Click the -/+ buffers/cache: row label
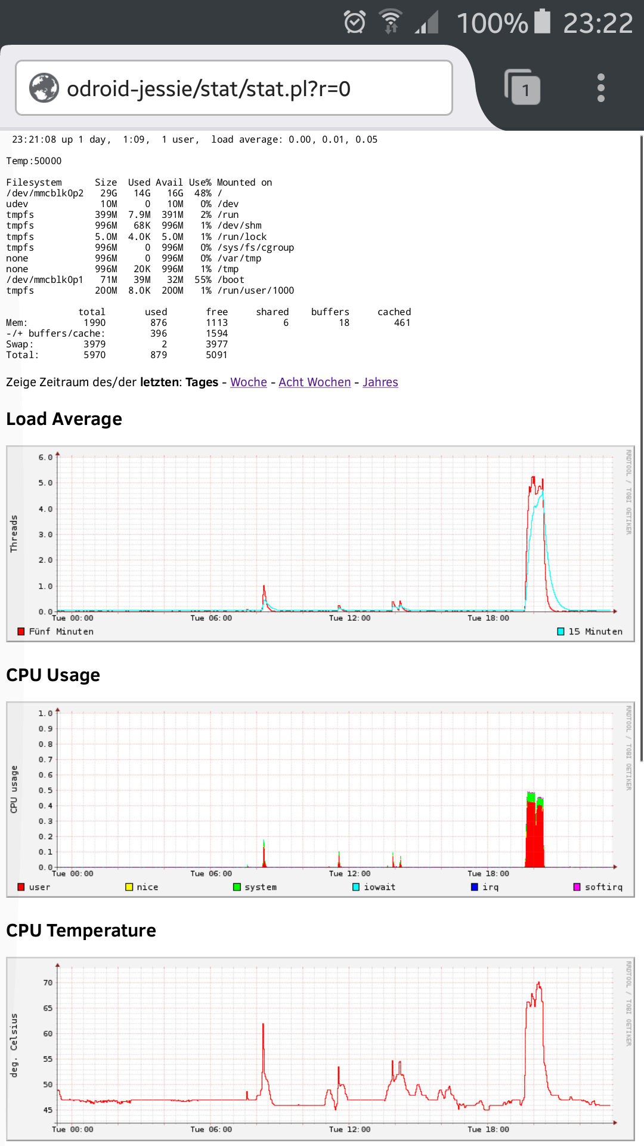 click(x=55, y=334)
